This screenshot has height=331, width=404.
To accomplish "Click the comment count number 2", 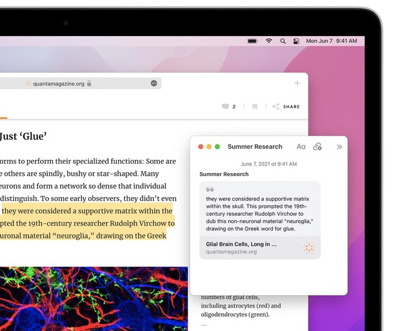I will pyautogui.click(x=234, y=107).
